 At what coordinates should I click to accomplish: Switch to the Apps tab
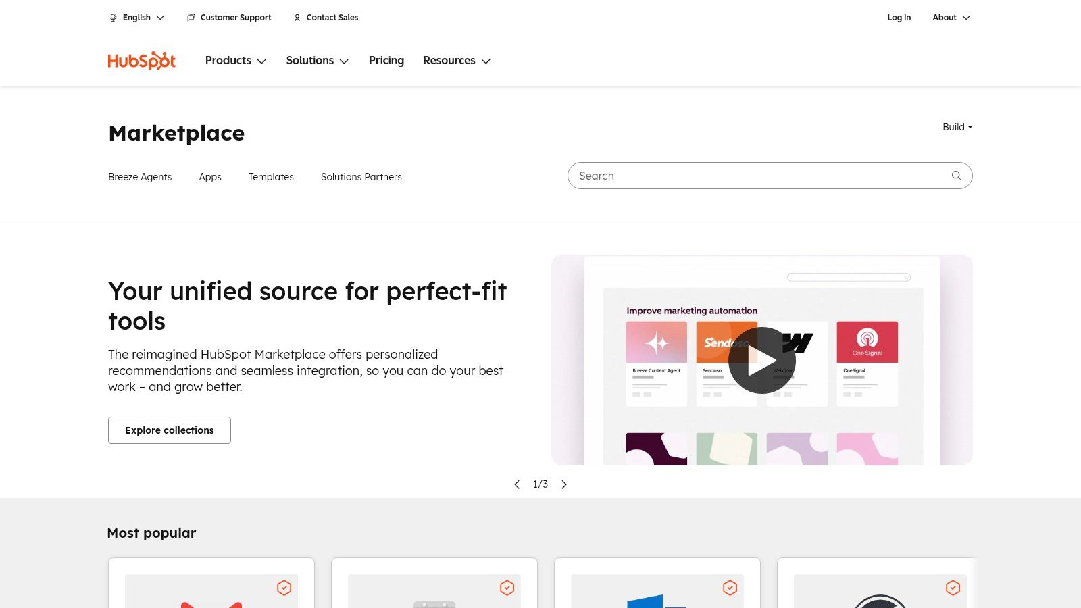[x=210, y=177]
